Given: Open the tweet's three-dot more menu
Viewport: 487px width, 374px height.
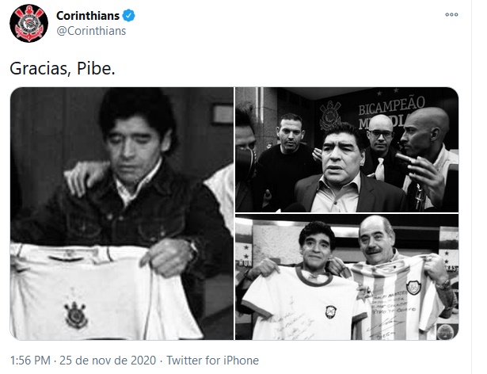Looking at the screenshot, I should point(451,14).
